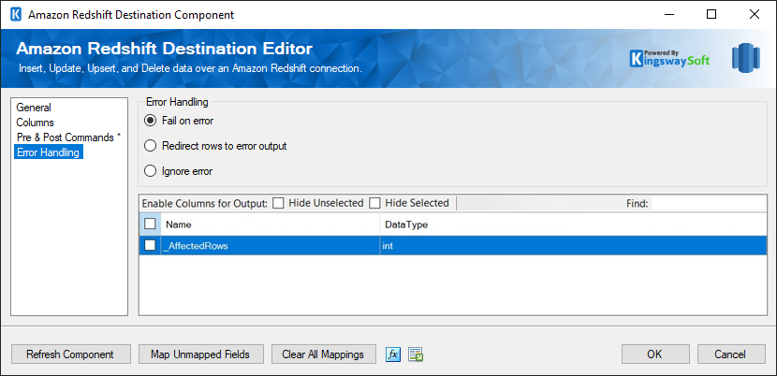Select the _AffectedRows name cell
This screenshot has width=777, height=376.
(x=270, y=246)
